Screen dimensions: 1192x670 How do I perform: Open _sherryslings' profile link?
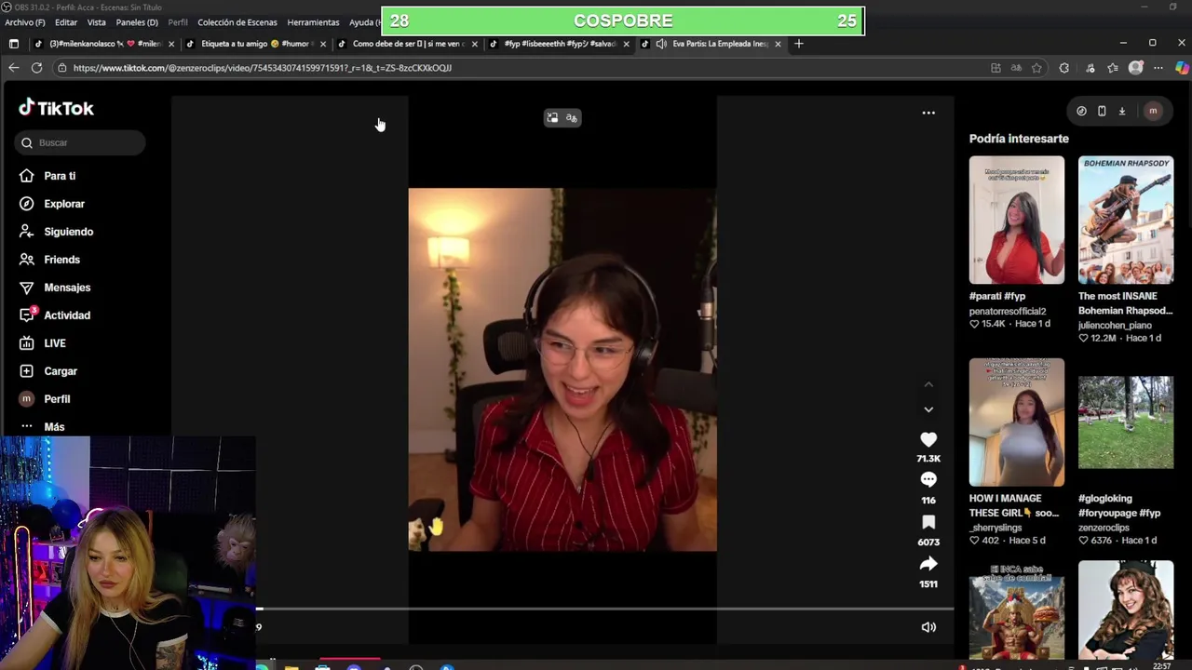tap(996, 528)
